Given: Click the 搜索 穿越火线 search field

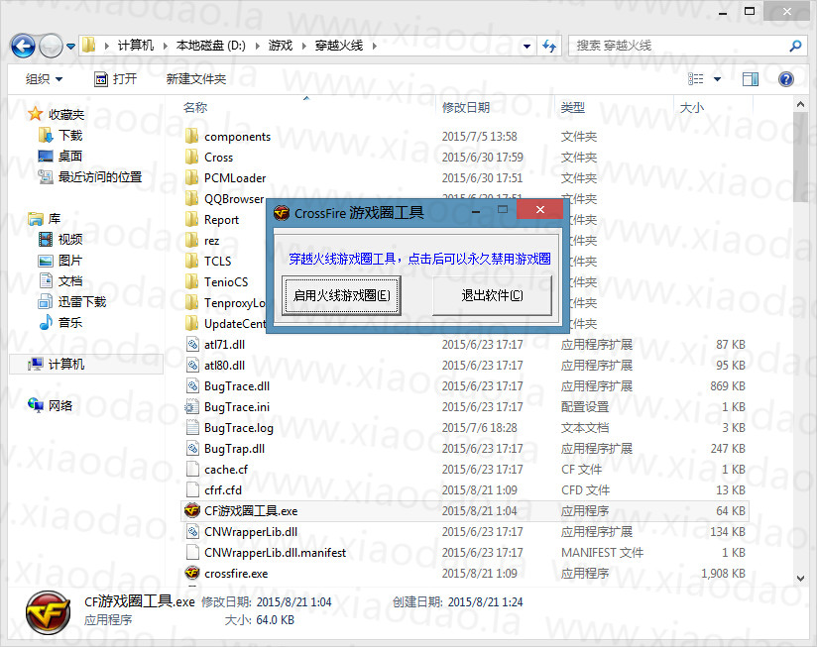Looking at the screenshot, I should tap(679, 46).
